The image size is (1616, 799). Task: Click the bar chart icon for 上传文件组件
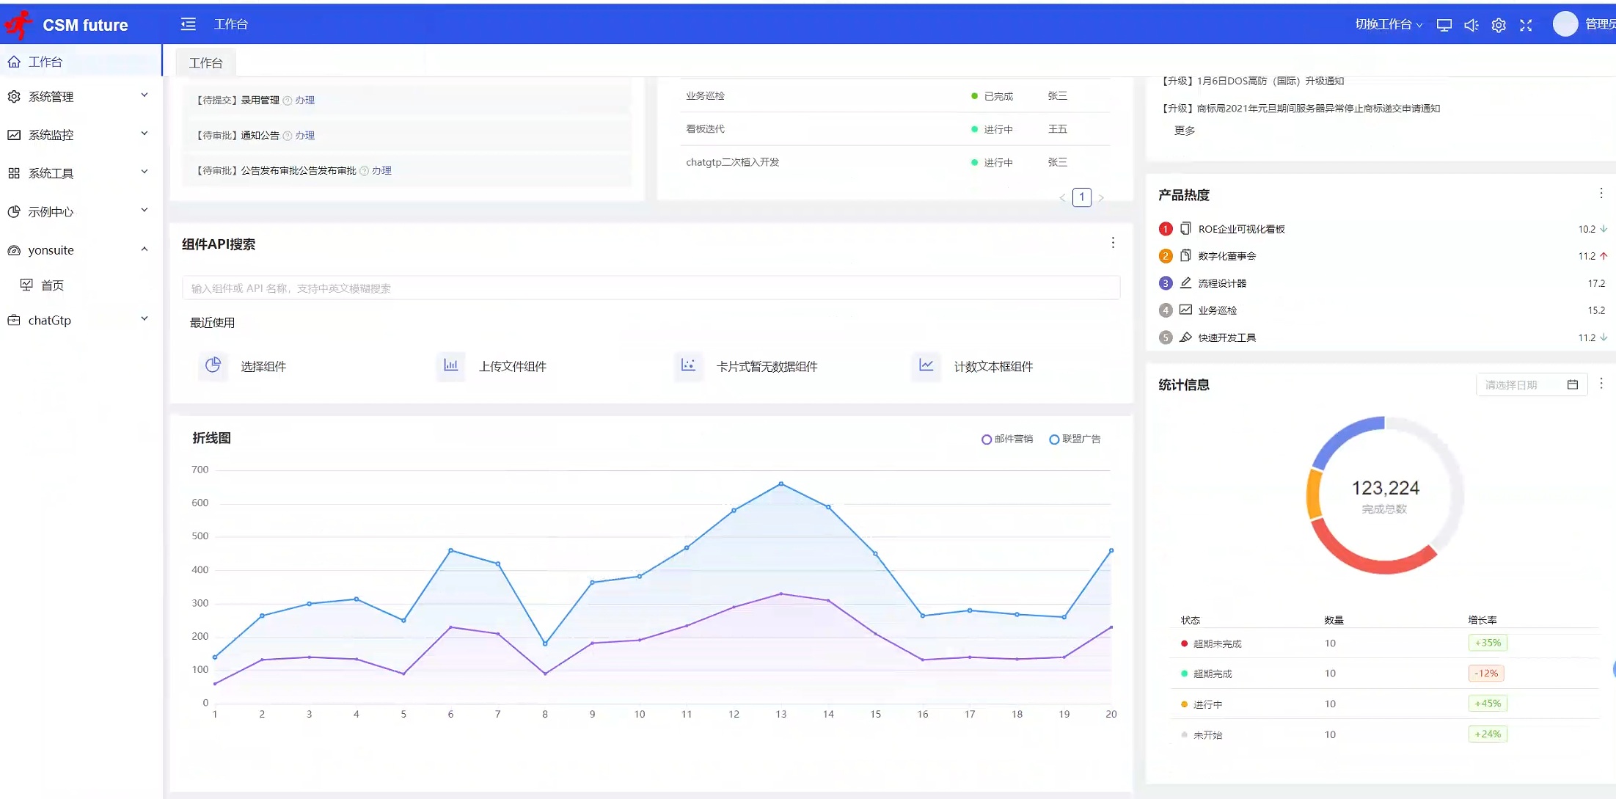click(x=450, y=365)
